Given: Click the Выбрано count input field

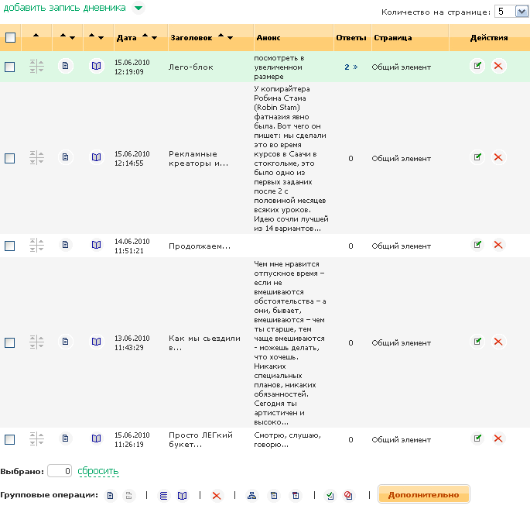Looking at the screenshot, I should coord(60,471).
